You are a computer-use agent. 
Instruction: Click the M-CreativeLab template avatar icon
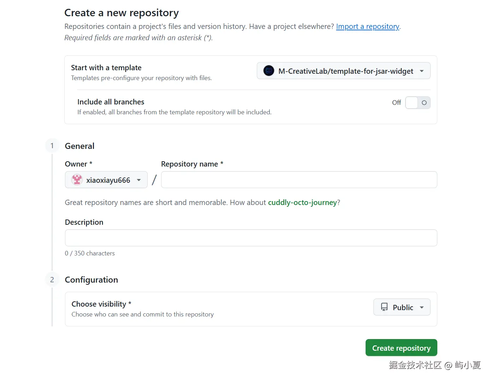coord(269,71)
